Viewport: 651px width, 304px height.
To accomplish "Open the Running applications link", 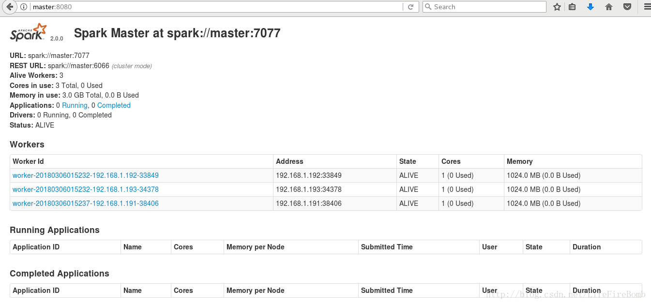I will tap(75, 105).
